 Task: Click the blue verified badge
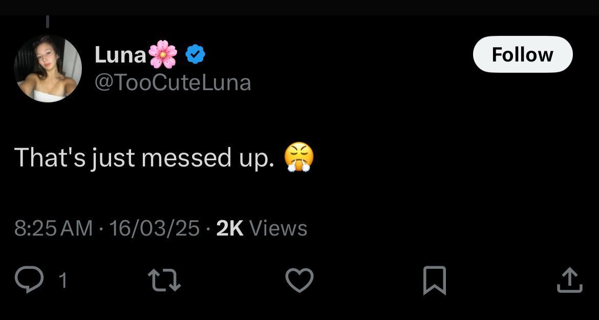tap(195, 55)
